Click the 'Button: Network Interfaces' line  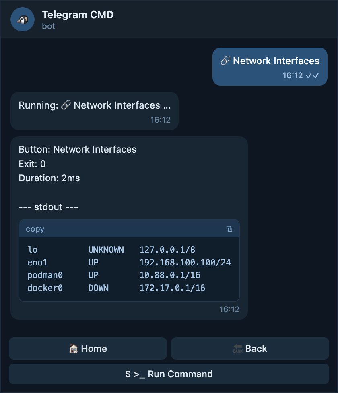click(x=78, y=149)
